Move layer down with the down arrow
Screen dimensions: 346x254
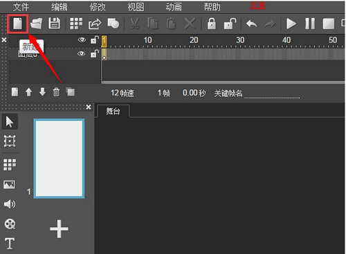(x=42, y=92)
